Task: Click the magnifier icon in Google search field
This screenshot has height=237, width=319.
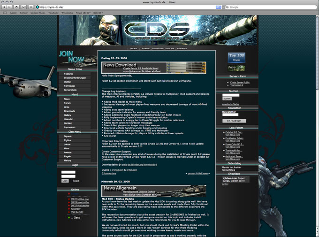Action: 227,7
